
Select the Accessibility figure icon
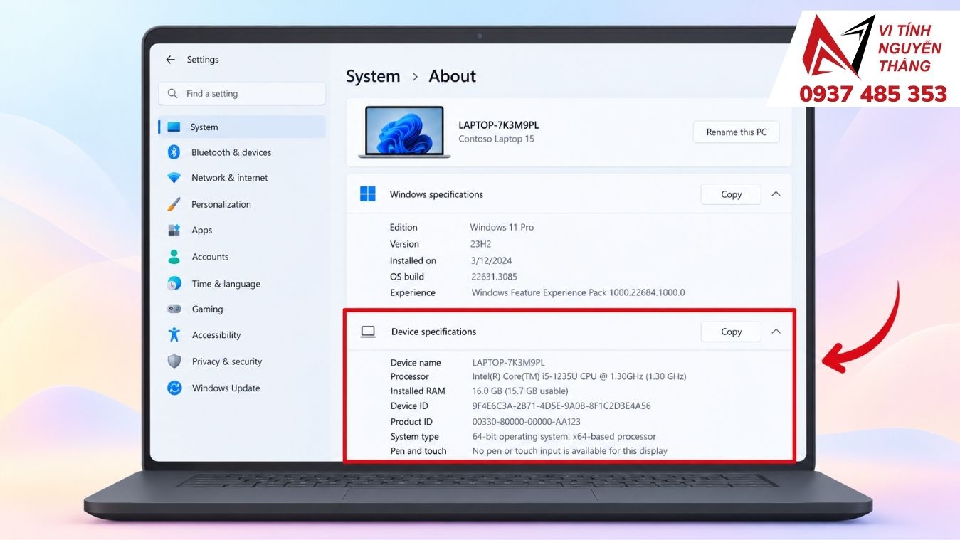174,335
